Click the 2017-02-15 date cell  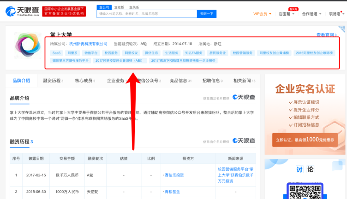pyautogui.click(x=36, y=175)
